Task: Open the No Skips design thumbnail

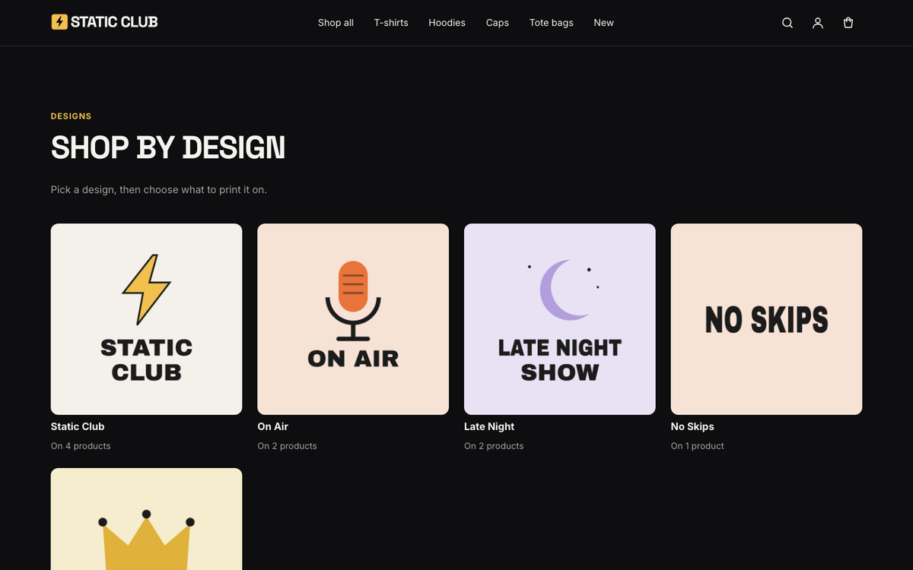Action: (766, 319)
